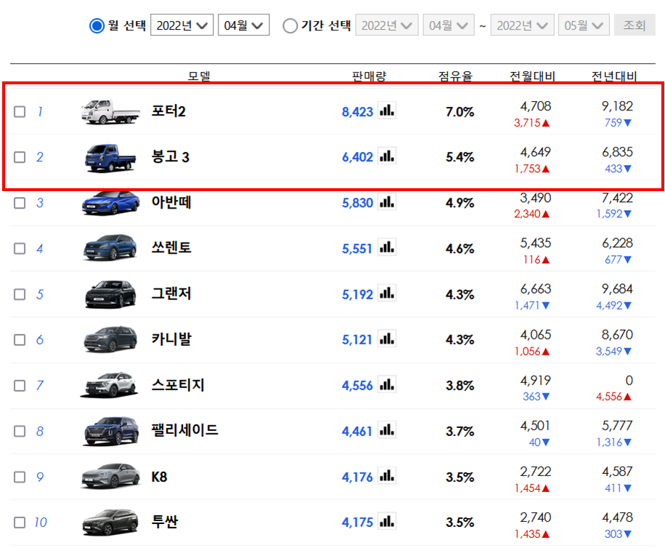Click the 모델 column header
665x548 pixels.
[x=199, y=76]
